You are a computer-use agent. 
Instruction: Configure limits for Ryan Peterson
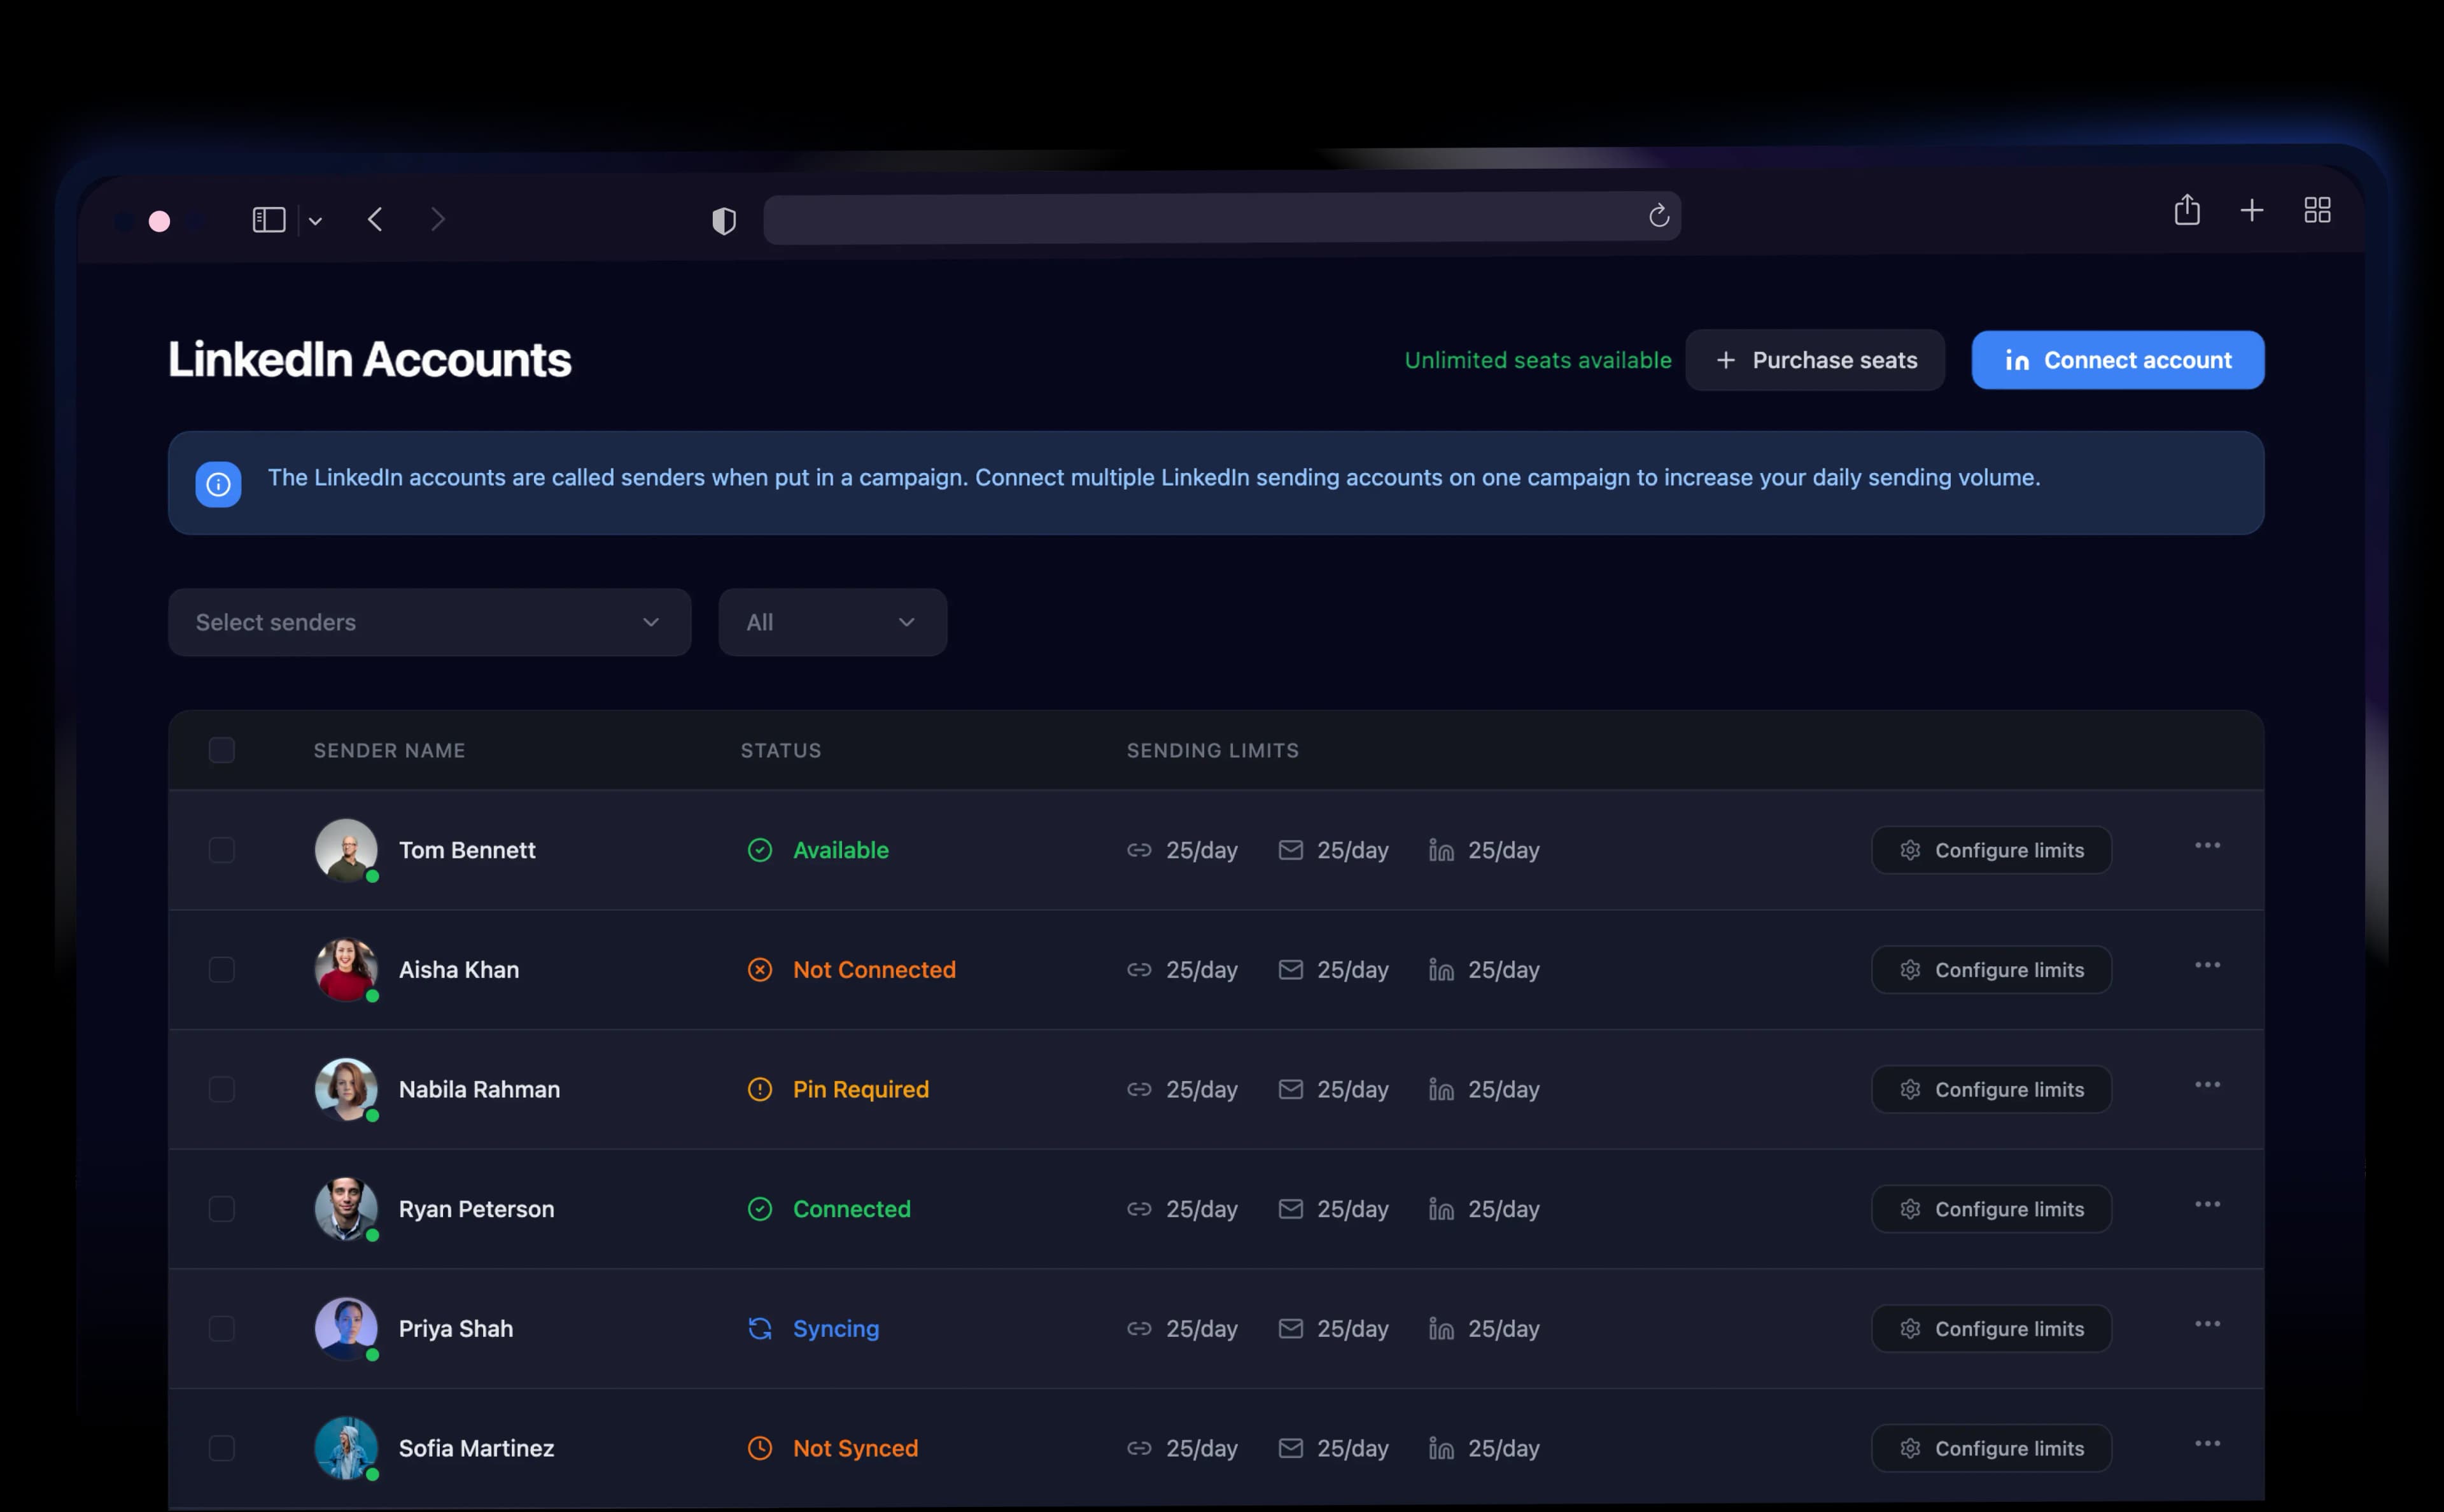[x=1991, y=1209]
